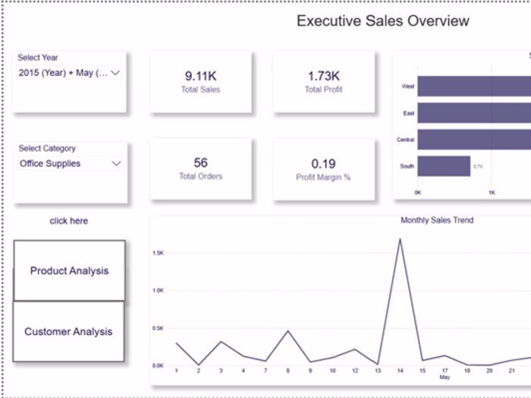Viewport: 531px width, 398px height.
Task: Select the Total Sales 9.11K card
Action: click(x=201, y=82)
